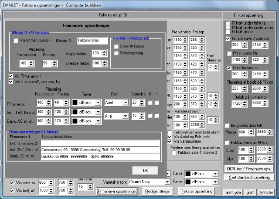Enable FI kort under faktura
Viewport: 279px width, 199px height.
pyautogui.click(x=228, y=23)
